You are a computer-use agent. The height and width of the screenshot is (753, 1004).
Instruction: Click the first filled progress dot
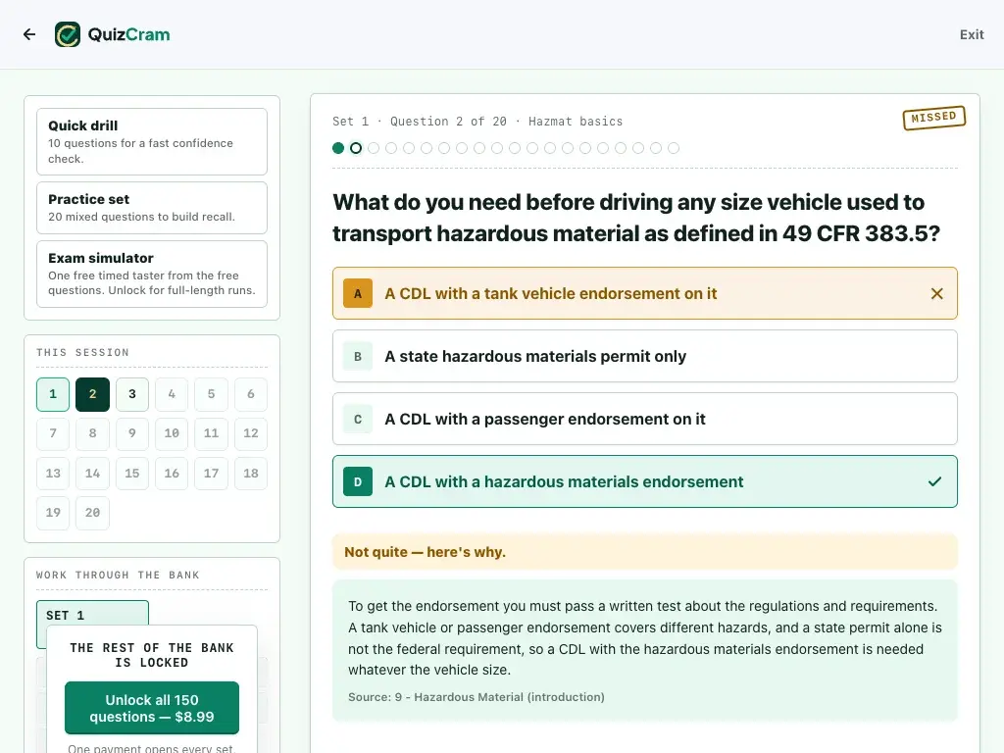click(x=338, y=149)
